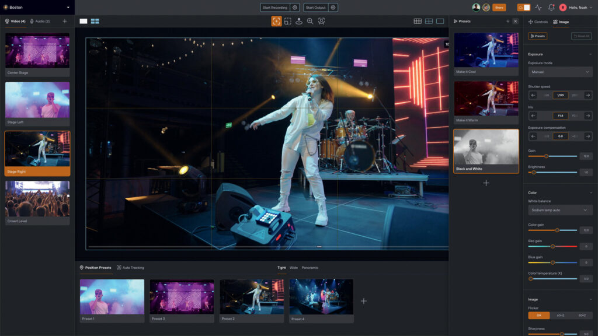Switch to the Controls tab
The width and height of the screenshot is (598, 336).
pyautogui.click(x=538, y=22)
